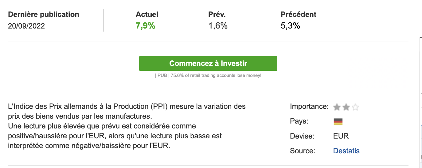
Task: Click the 20/09/2022 publication date
Action: 26,26
